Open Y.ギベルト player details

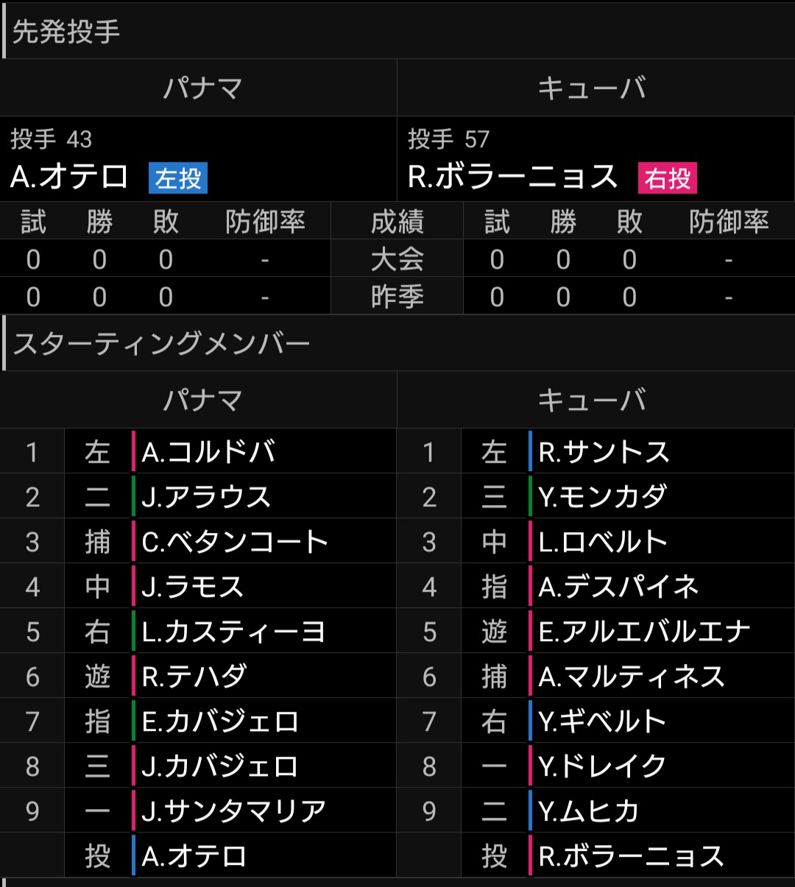pos(603,721)
